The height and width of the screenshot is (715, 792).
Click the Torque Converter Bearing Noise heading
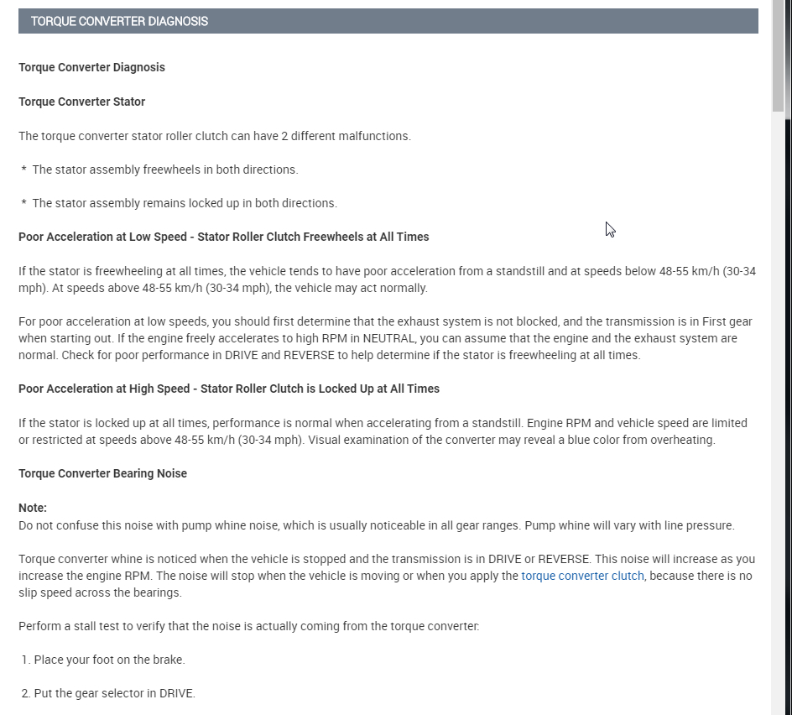102,473
